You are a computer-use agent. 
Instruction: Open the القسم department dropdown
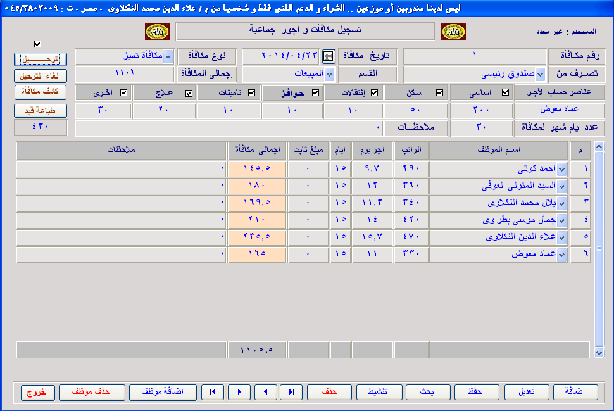coord(329,74)
